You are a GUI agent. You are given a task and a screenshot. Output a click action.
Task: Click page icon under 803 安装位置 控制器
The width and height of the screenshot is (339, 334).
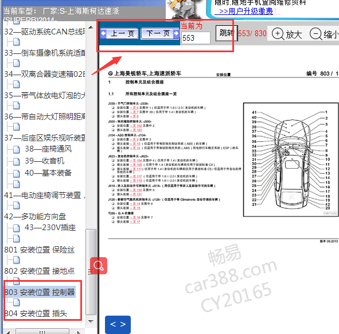(17, 302)
